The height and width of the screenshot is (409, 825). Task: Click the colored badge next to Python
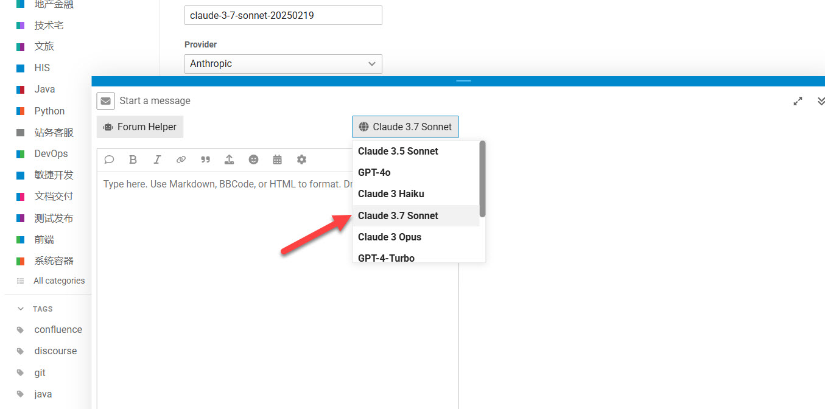point(21,111)
